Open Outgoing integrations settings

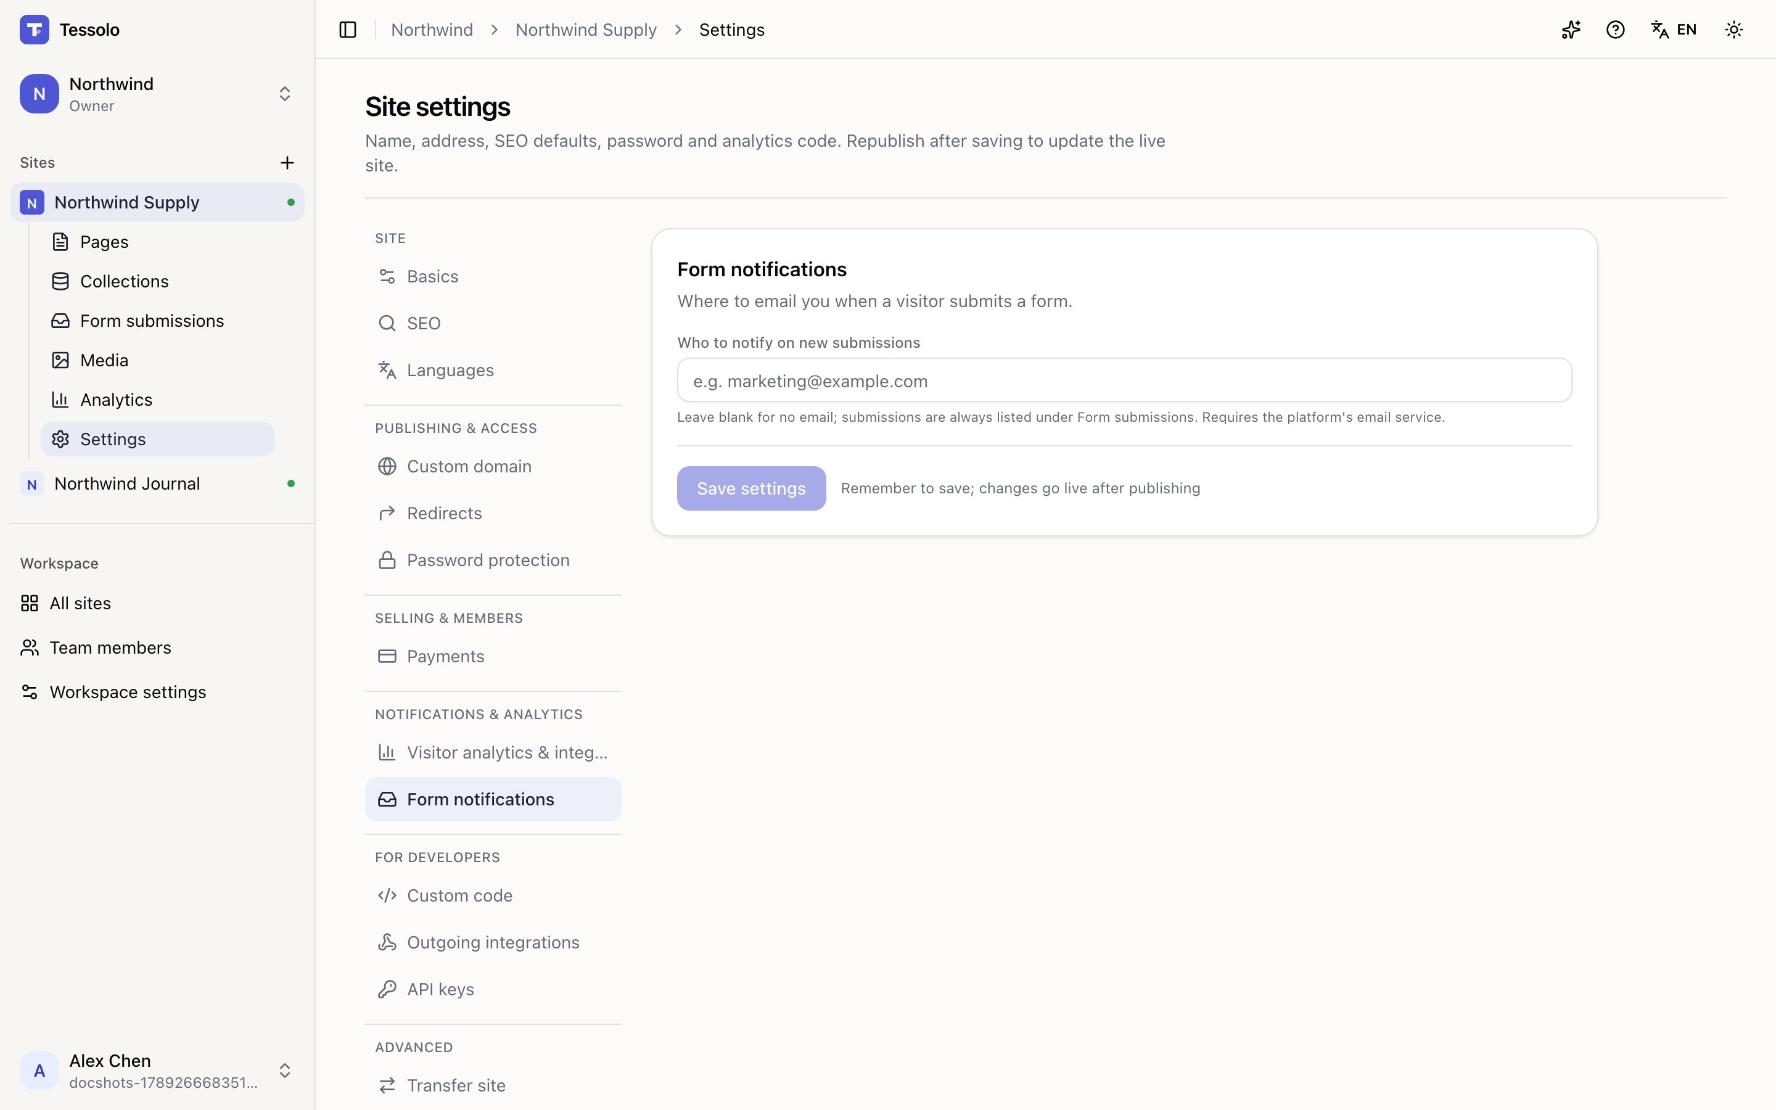coord(493,943)
